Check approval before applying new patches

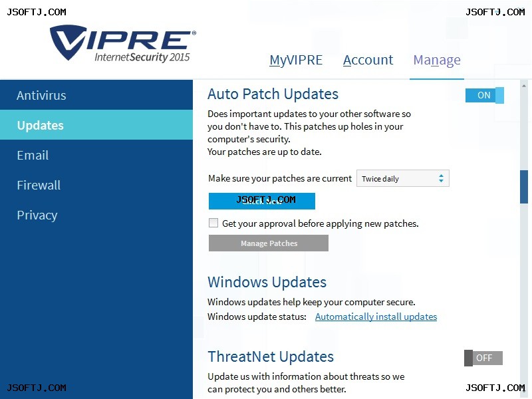pyautogui.click(x=213, y=223)
